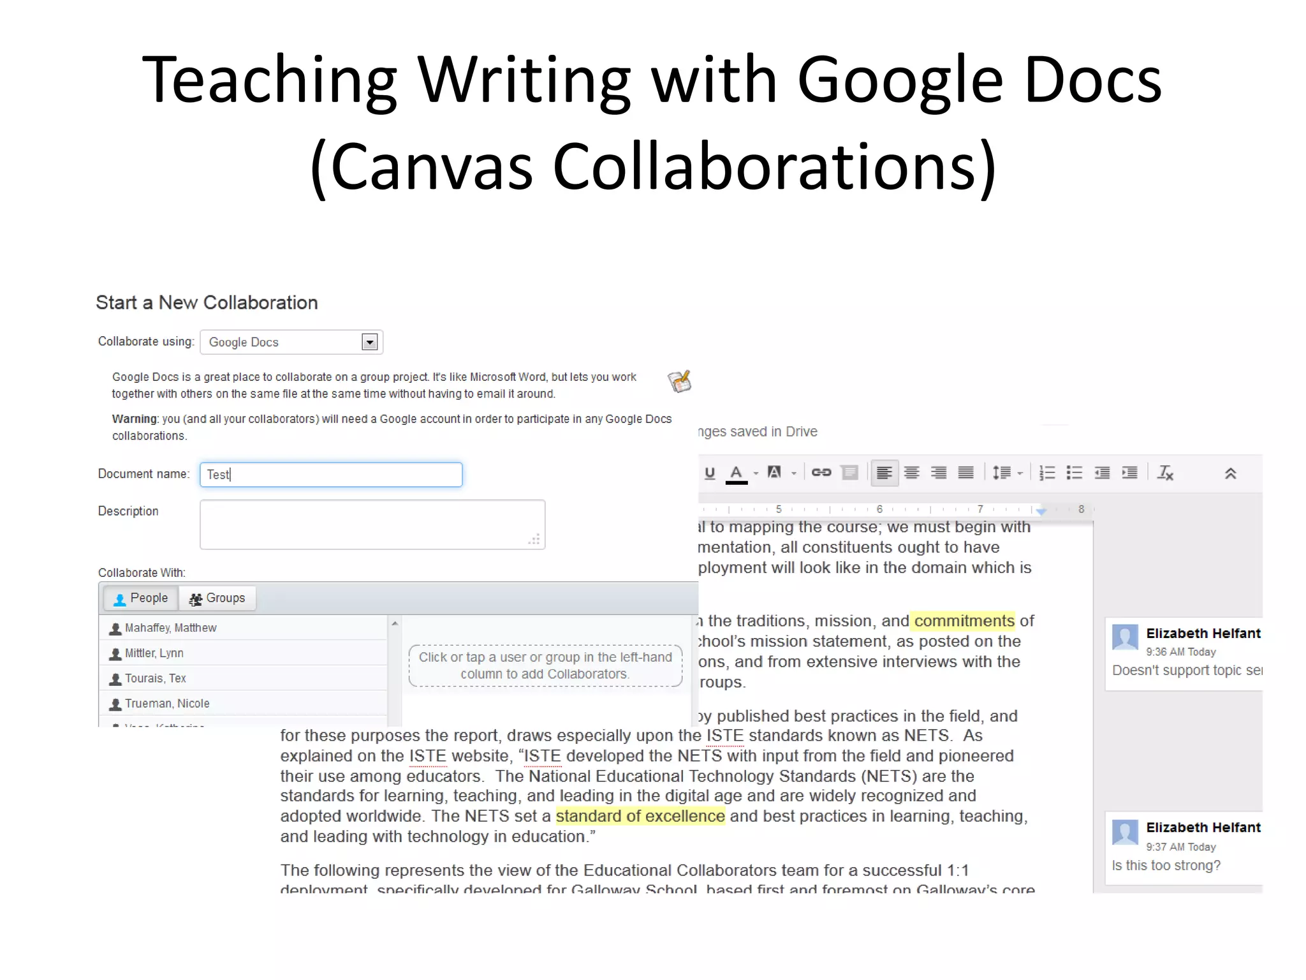This screenshot has width=1306, height=980.
Task: Collapse the toolbar with double chevron
Action: click(1231, 473)
